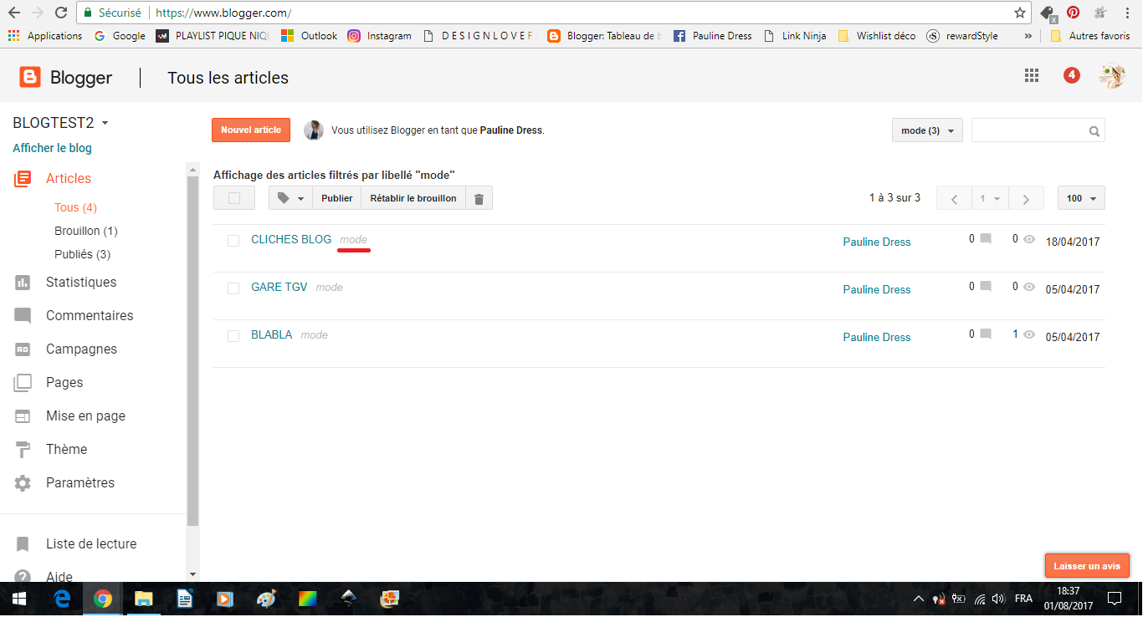Image resolution: width=1143 pixels, height=617 pixels.
Task: Click the trash delete icon in toolbar
Action: coord(479,199)
